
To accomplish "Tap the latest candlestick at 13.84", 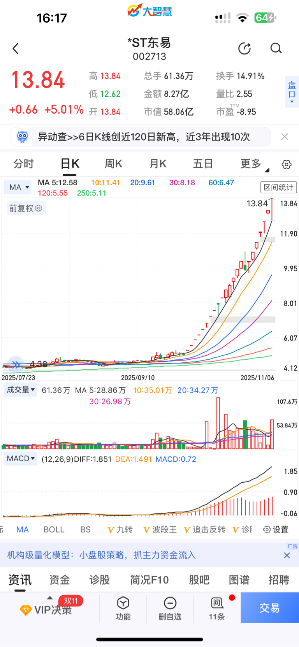I will pyautogui.click(x=272, y=209).
